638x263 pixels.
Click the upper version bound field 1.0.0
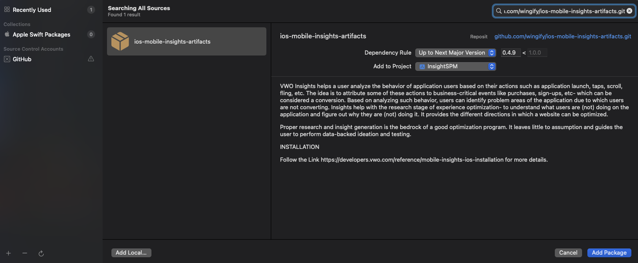(x=537, y=53)
